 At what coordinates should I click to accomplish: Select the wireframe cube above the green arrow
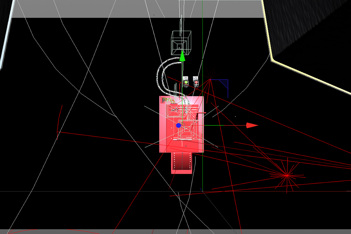[181, 42]
